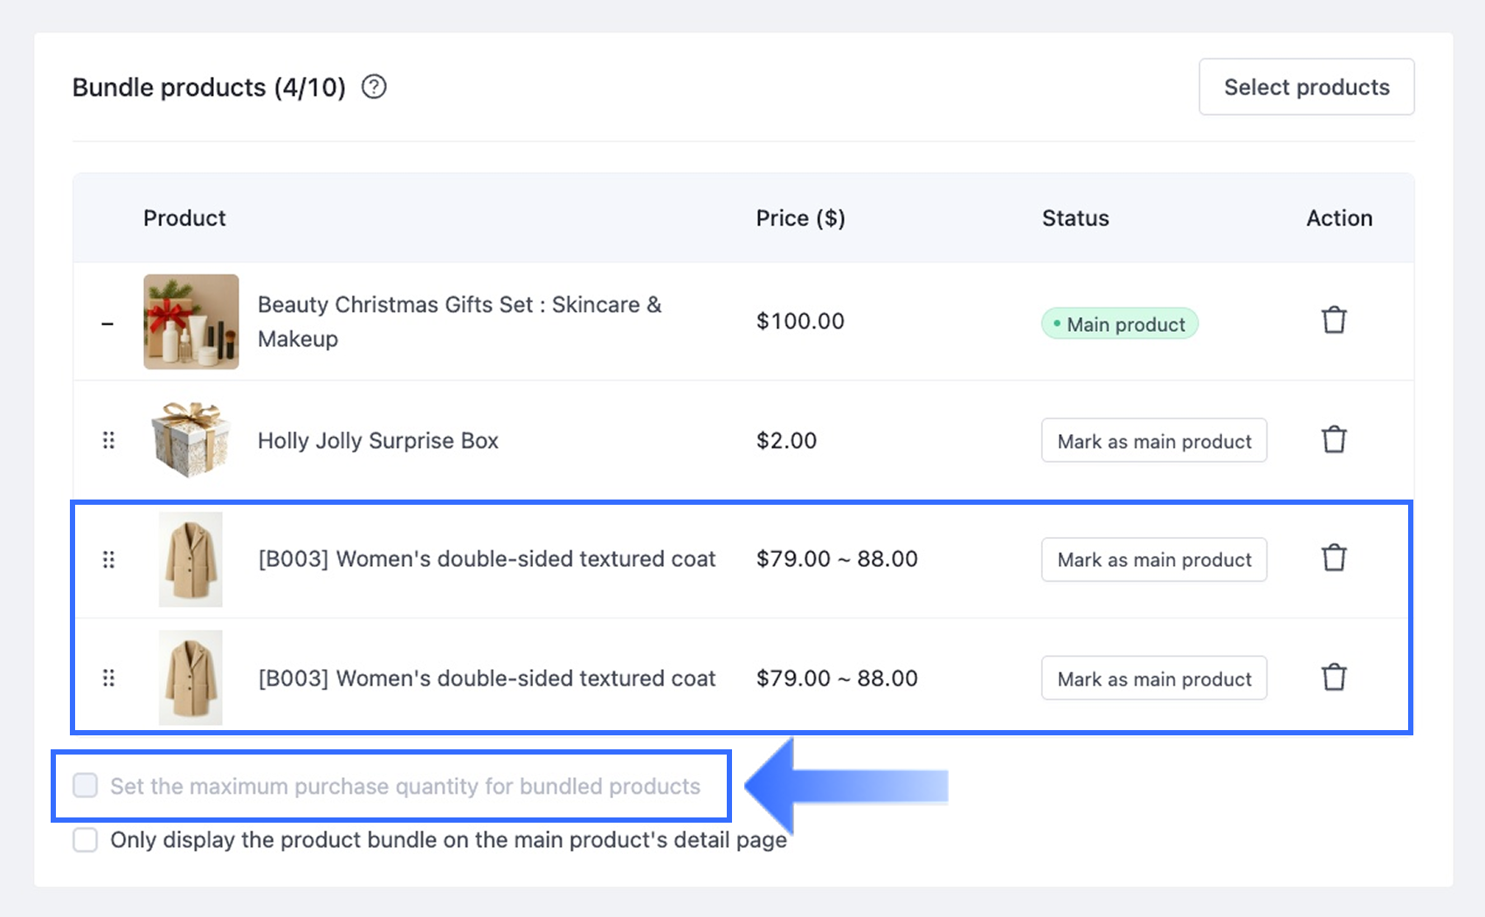Mark Holly Jolly Surprise Box as main product
This screenshot has width=1485, height=917.
[1154, 441]
